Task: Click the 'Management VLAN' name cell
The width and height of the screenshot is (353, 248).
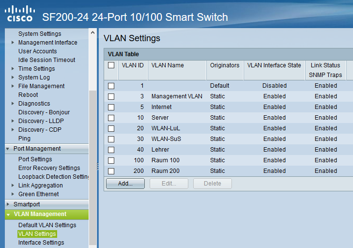Action: (177, 96)
